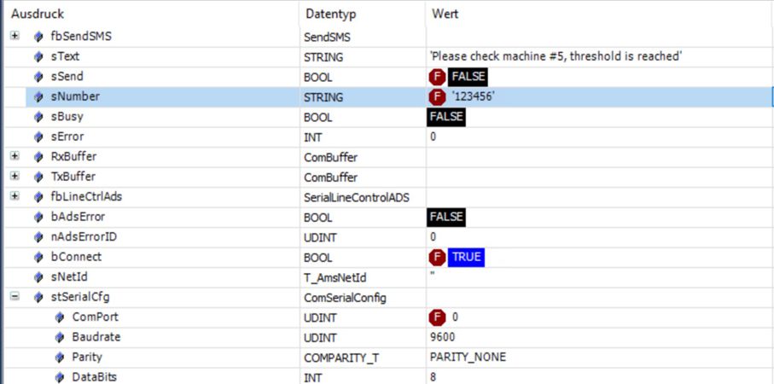Collapse the stSerialCfg structure

pos(15,298)
